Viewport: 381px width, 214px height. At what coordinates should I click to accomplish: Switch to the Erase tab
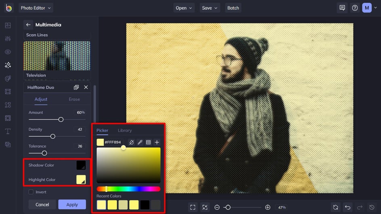(74, 99)
